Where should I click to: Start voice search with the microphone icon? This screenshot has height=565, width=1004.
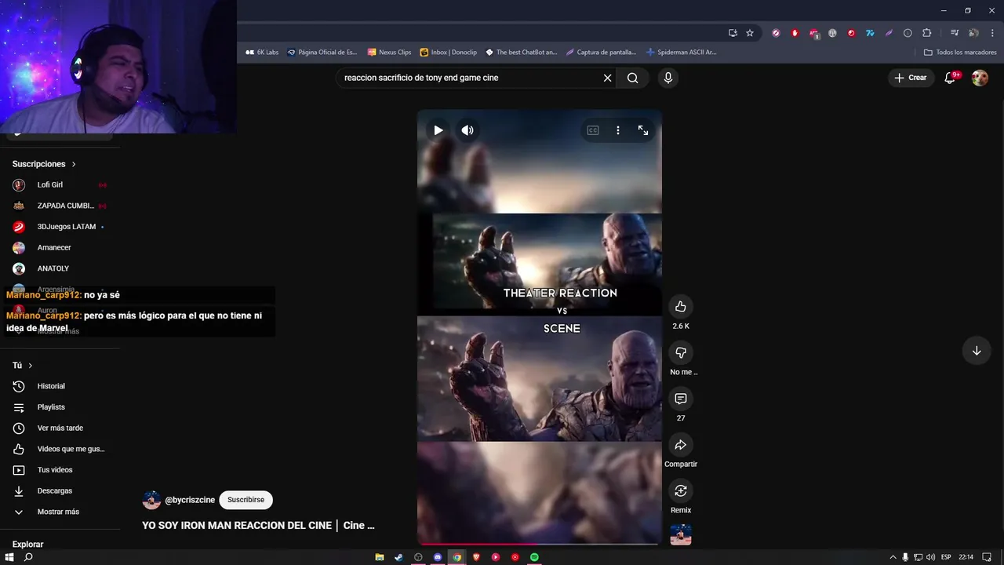pos(668,78)
